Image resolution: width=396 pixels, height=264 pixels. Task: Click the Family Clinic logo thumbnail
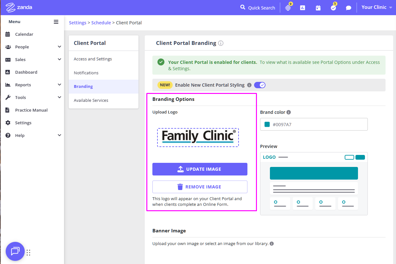(198, 137)
